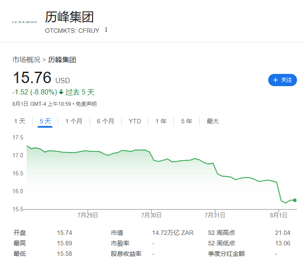The width and height of the screenshot is (304, 265).
Task: Switch to the 6 个月 range tab
Action: [x=105, y=121]
